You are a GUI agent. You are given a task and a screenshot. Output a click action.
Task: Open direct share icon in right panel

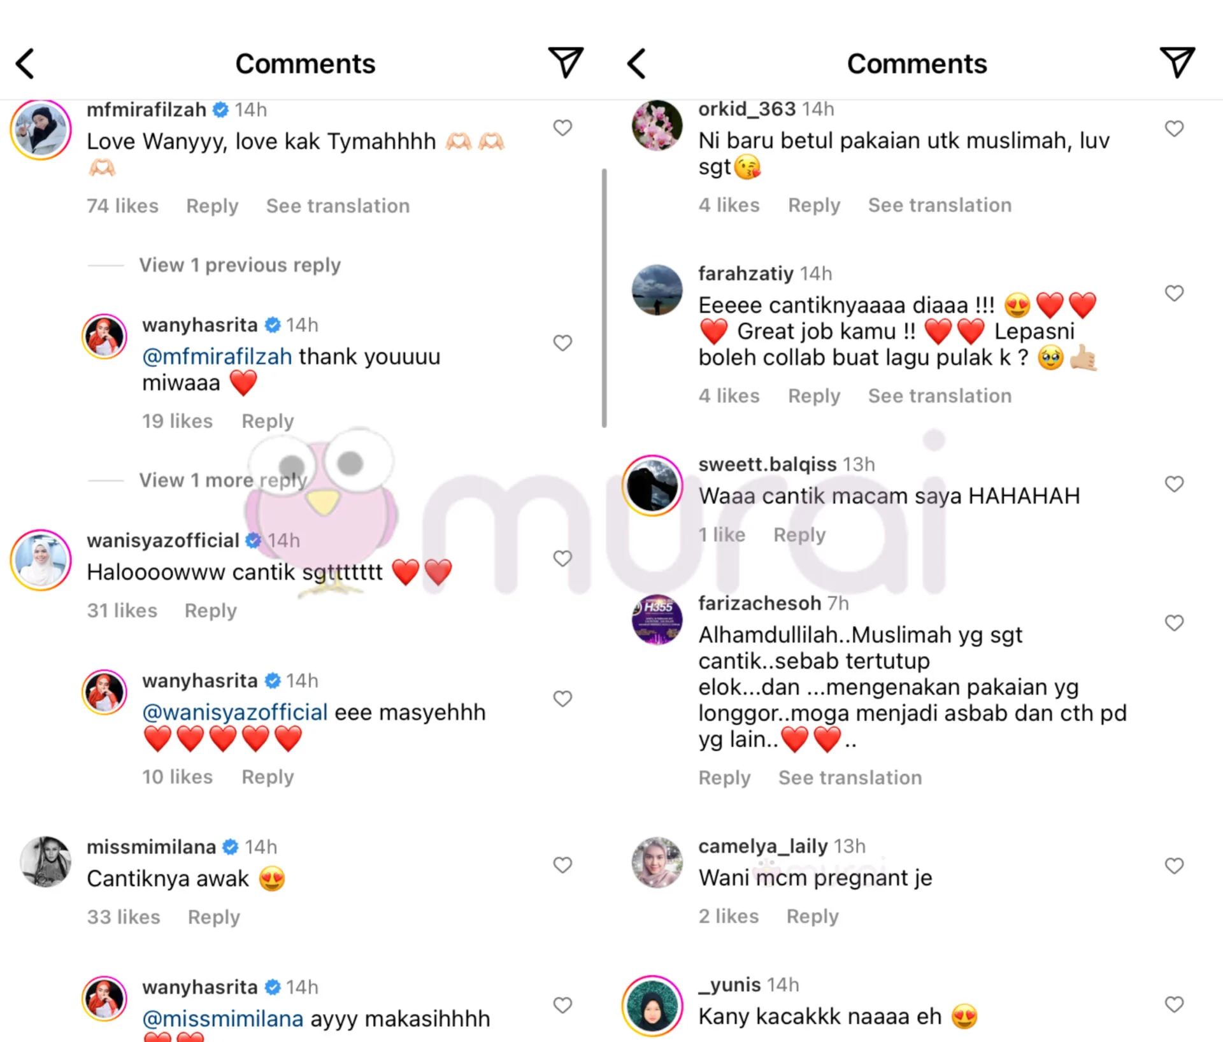(1177, 62)
